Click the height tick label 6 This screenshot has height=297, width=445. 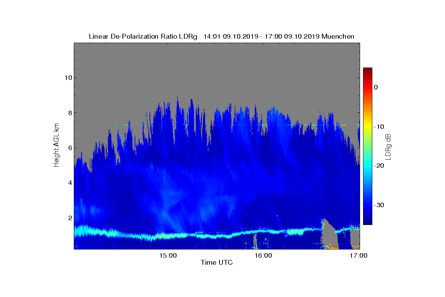point(69,148)
